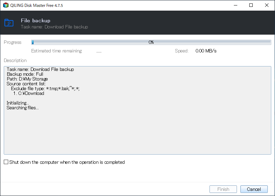Click the disabled Finish button
The image size is (275, 196).
(x=223, y=189)
